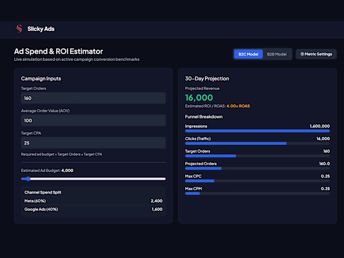Click the Live simulation subtitle text

click(x=77, y=59)
